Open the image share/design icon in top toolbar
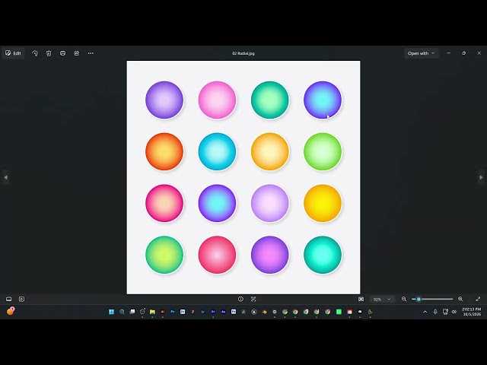This screenshot has height=365, width=487. [x=77, y=53]
